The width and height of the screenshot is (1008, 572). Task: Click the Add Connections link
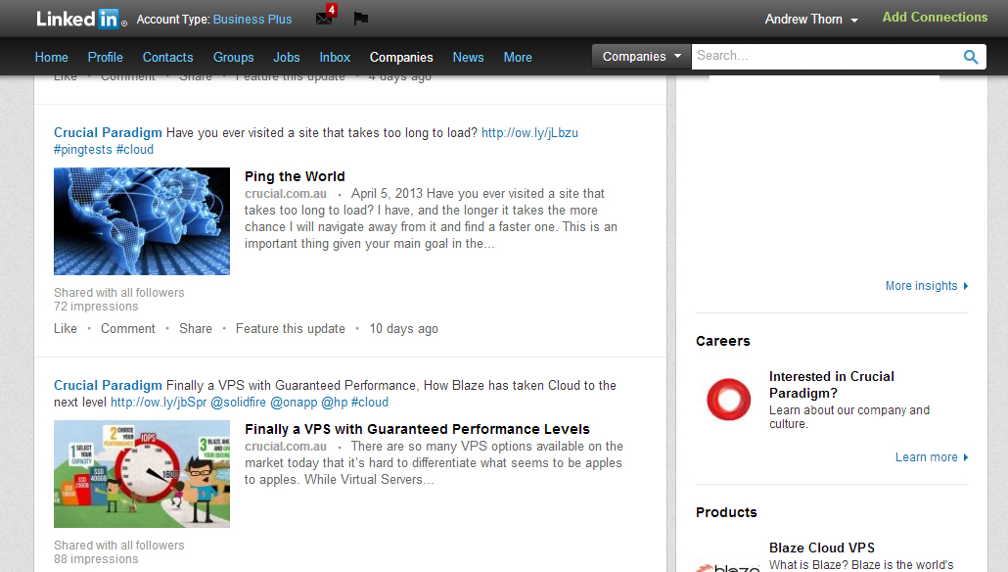(x=935, y=18)
